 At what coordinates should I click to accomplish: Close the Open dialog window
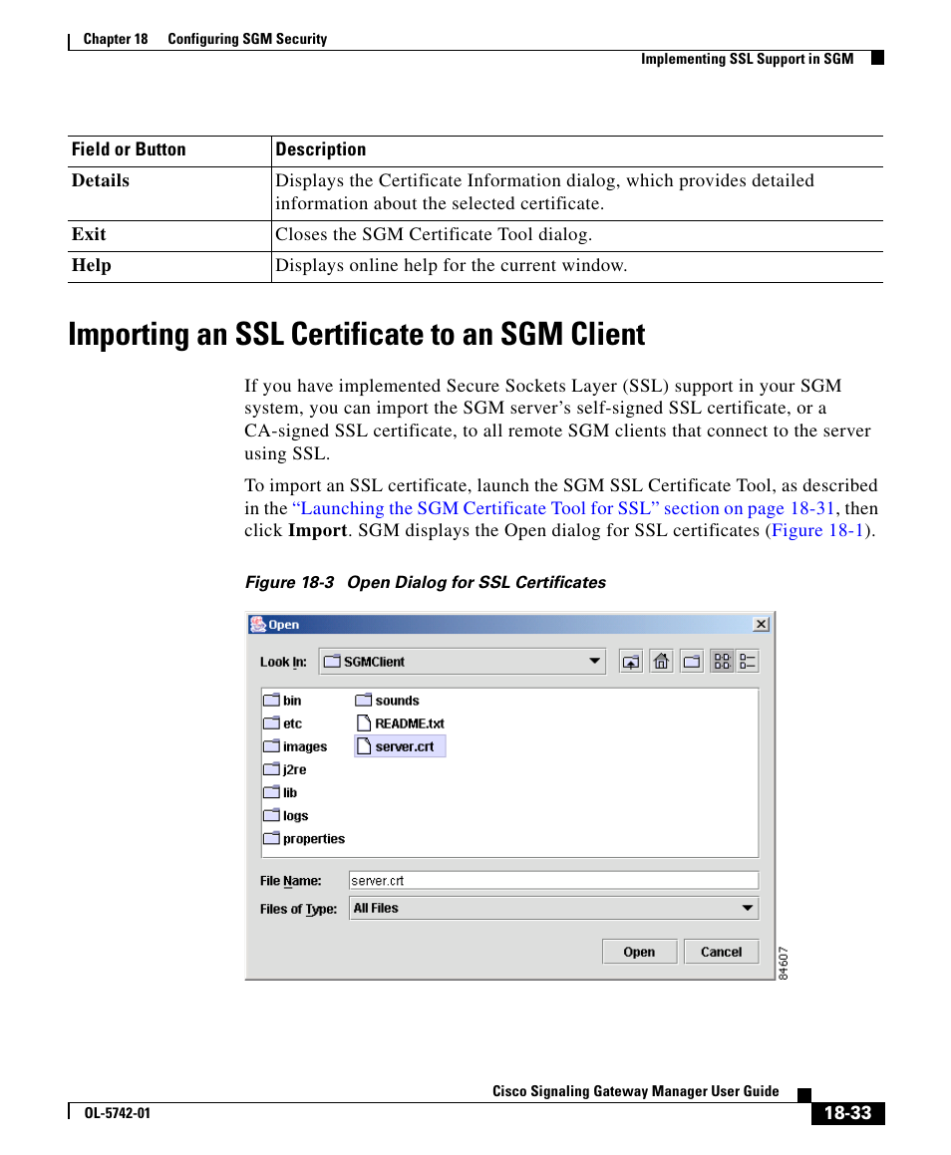(762, 624)
